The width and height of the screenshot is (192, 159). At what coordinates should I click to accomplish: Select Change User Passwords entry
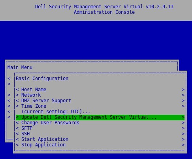click(100, 123)
